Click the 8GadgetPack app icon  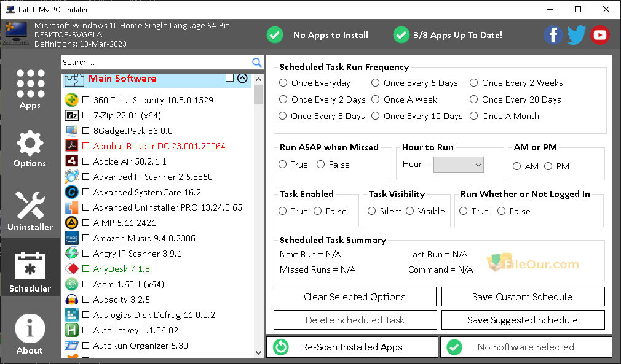coord(71,131)
